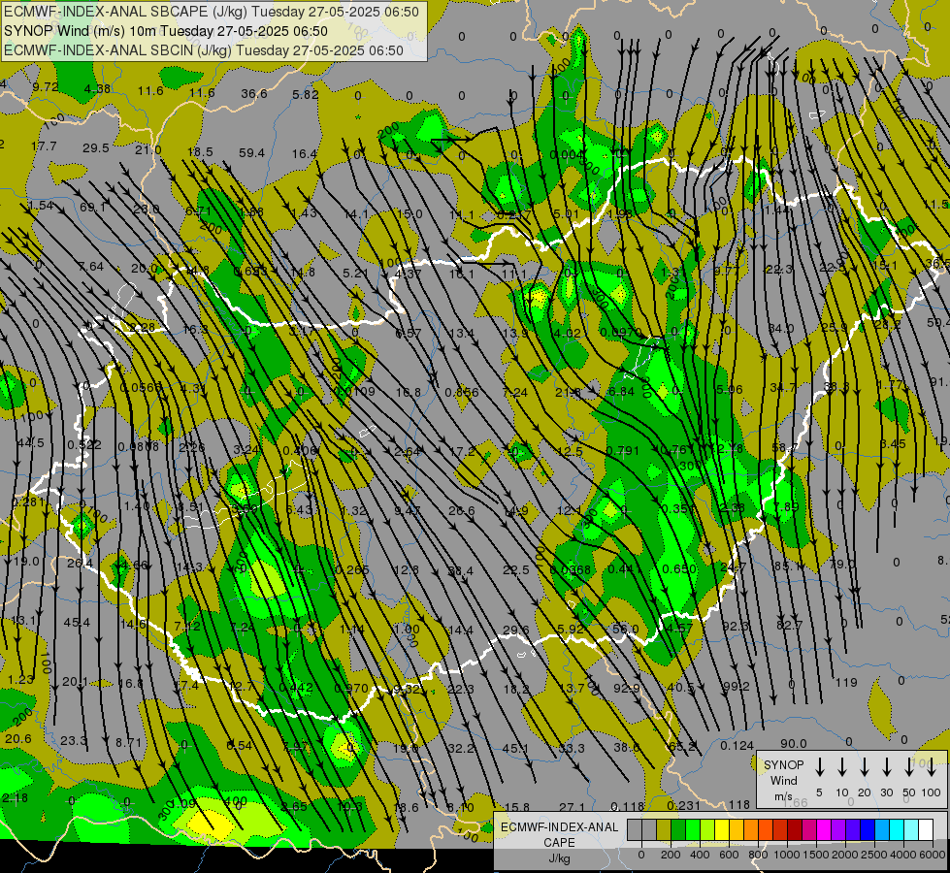
Task: Click the CIN value '82.7' on map
Action: (790, 626)
